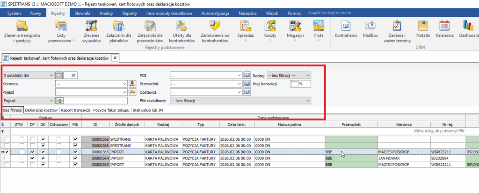This screenshot has height=193, width=479.
Task: Tick the DP checkbox in row 00000369
Action: point(33,139)
